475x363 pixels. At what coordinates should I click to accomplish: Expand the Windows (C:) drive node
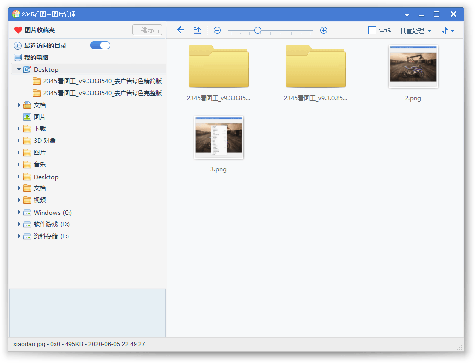click(x=19, y=212)
